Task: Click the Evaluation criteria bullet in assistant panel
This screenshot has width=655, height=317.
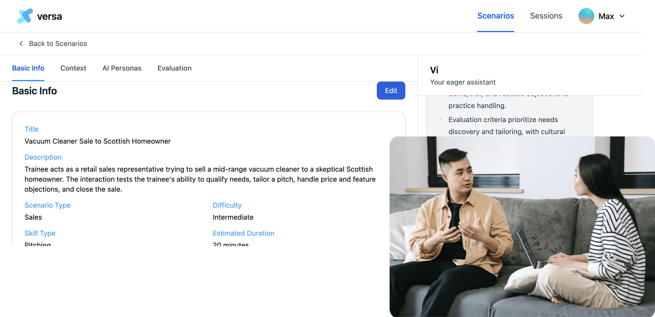Action: (507, 126)
